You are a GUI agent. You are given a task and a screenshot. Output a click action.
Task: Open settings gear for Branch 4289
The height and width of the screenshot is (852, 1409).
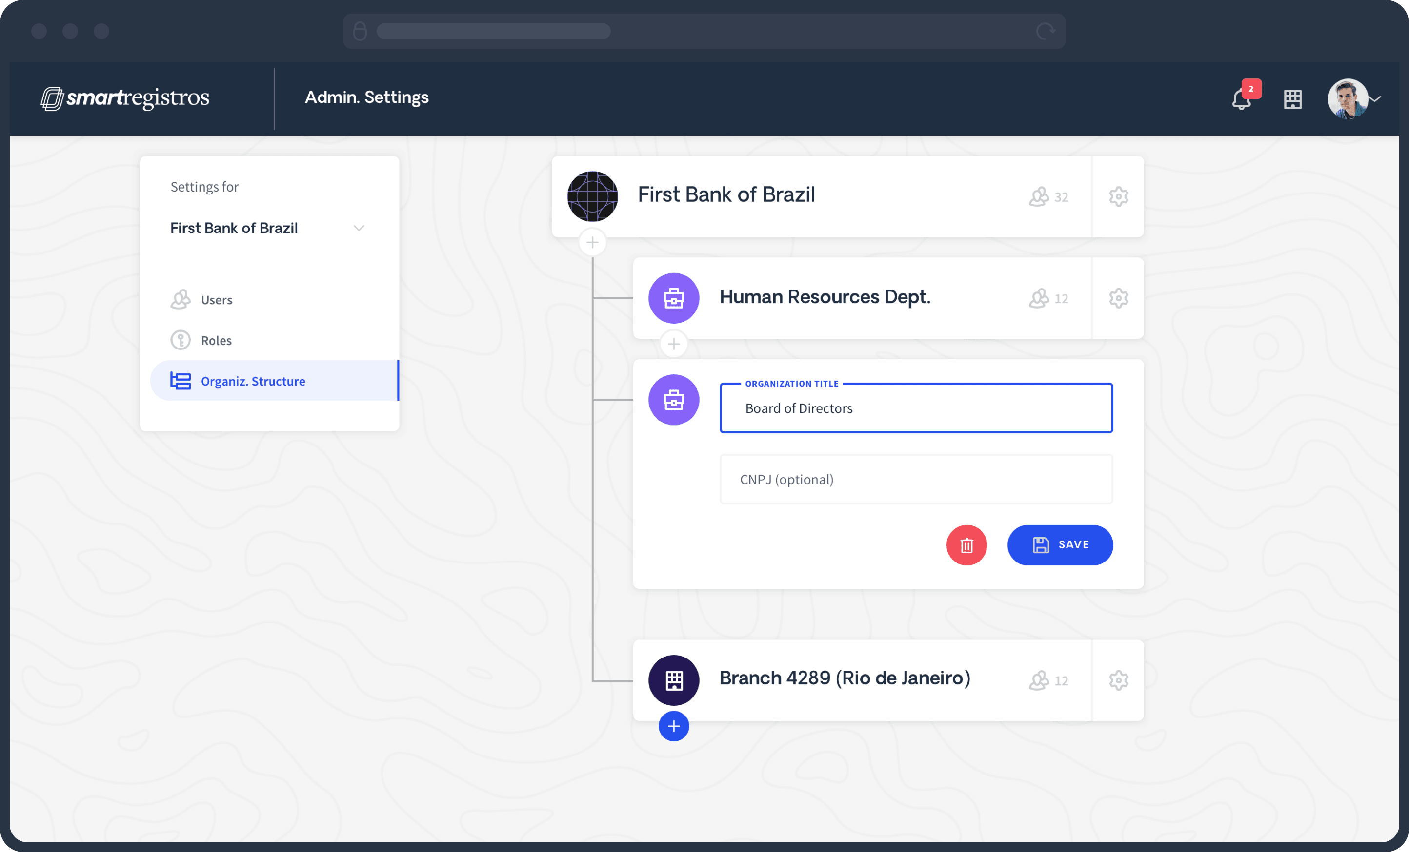1118,680
